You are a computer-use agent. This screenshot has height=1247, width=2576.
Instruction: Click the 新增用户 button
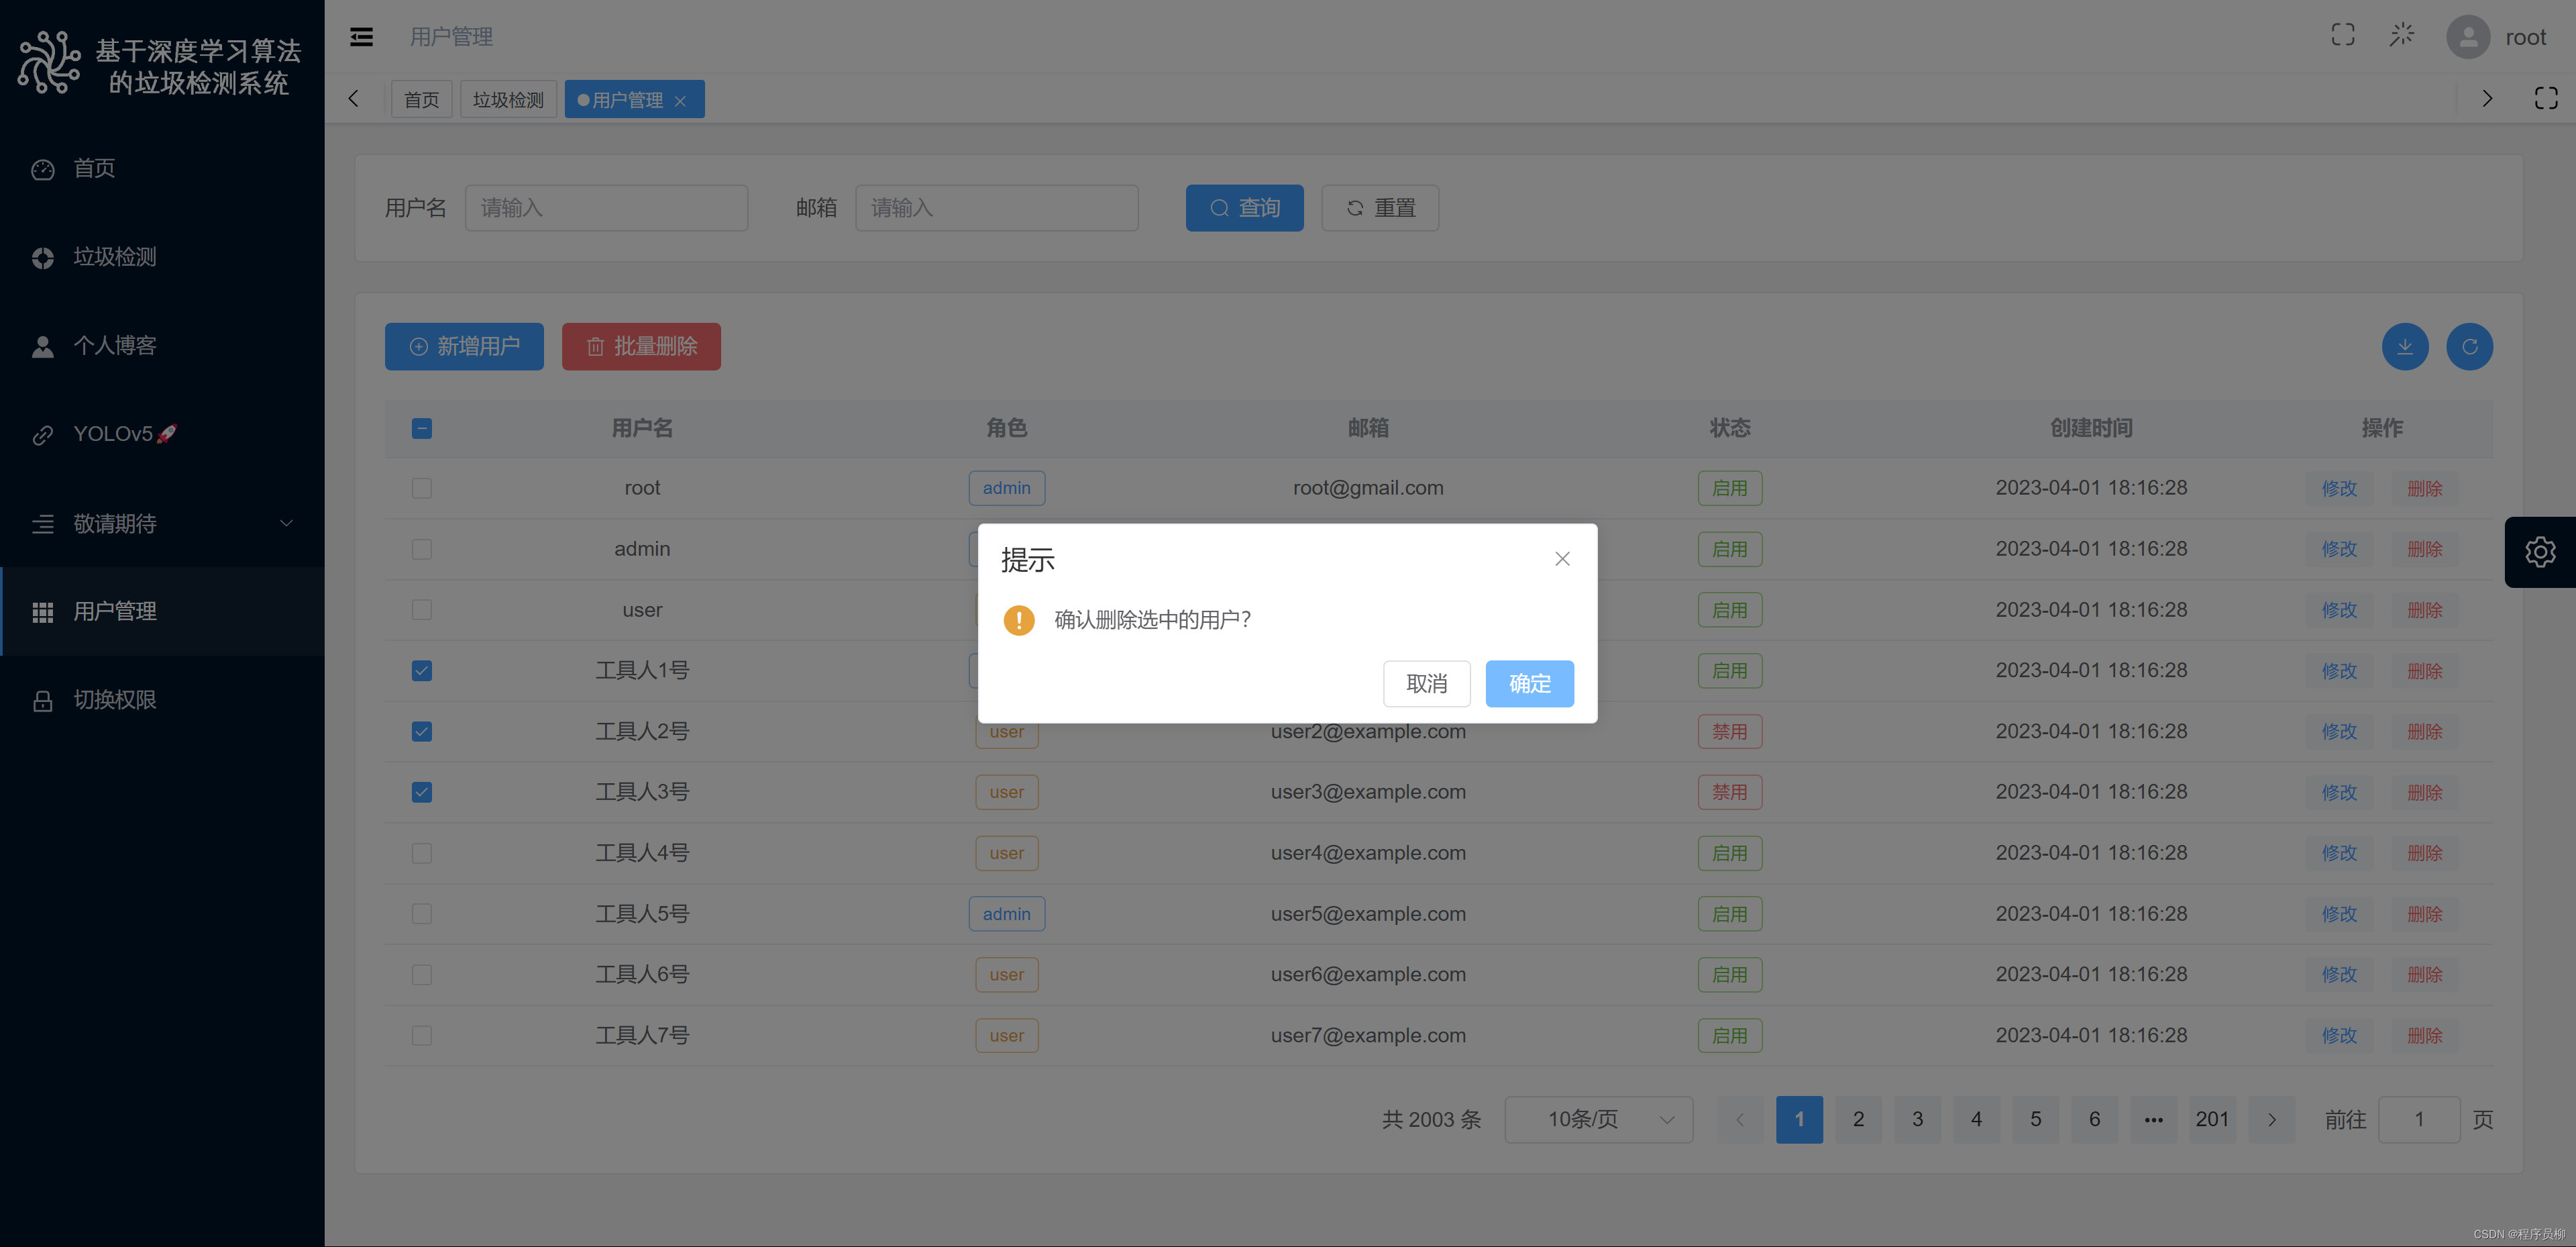464,346
